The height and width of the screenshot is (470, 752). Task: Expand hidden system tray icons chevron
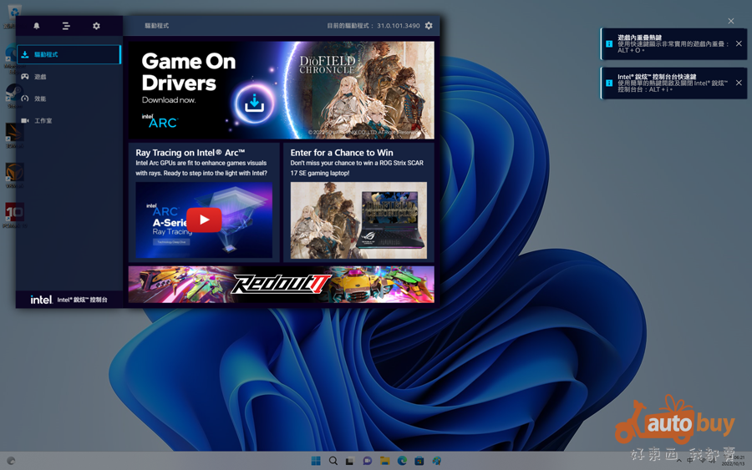pyautogui.click(x=678, y=461)
